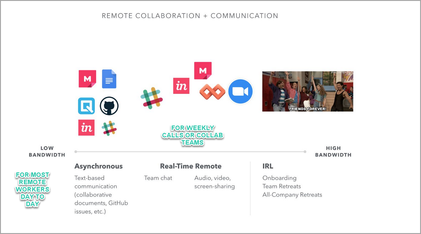Click the green For Weekly Calls or Collab Teams note

[x=193, y=135]
